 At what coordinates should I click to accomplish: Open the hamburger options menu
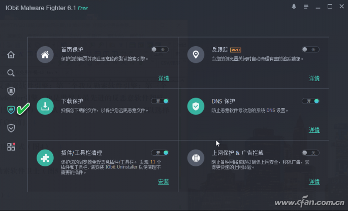pos(306,7)
